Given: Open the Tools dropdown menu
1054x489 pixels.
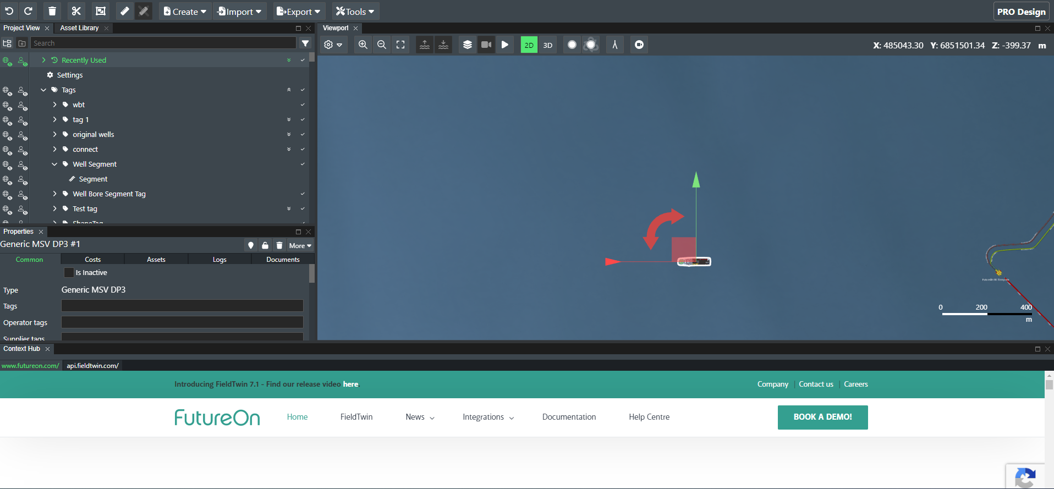Looking at the screenshot, I should [355, 11].
